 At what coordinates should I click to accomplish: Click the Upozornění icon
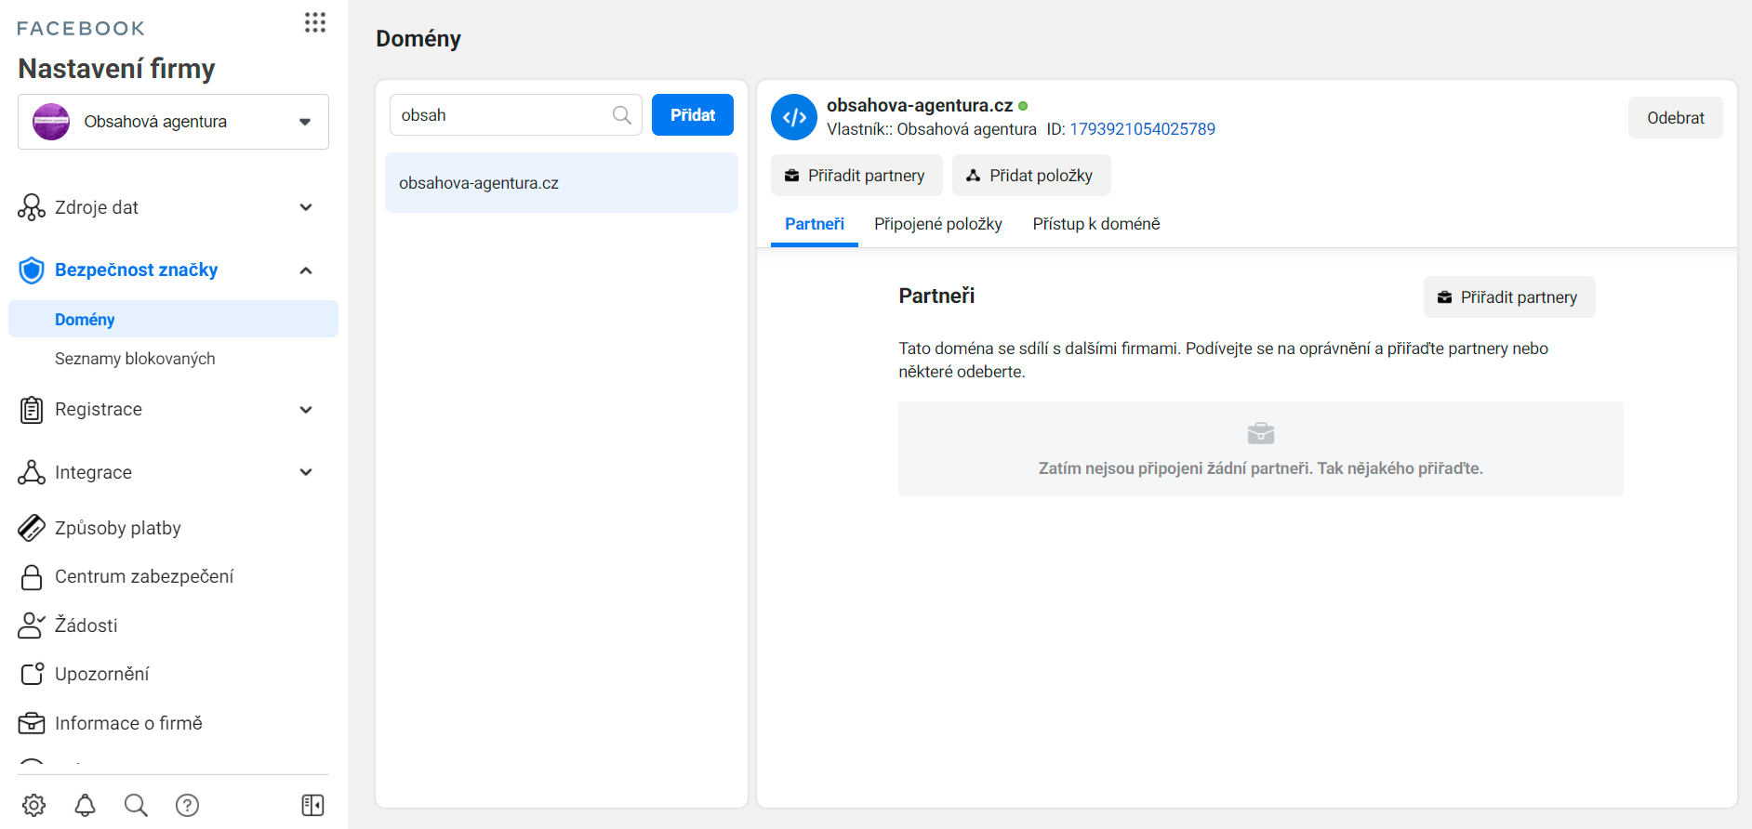pos(32,674)
